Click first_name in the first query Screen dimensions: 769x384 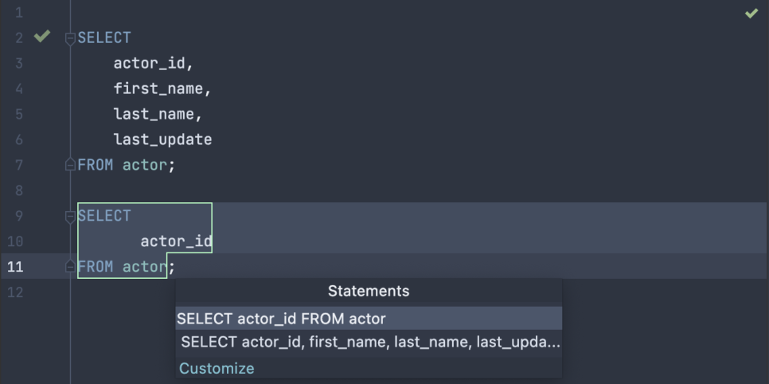(x=158, y=89)
